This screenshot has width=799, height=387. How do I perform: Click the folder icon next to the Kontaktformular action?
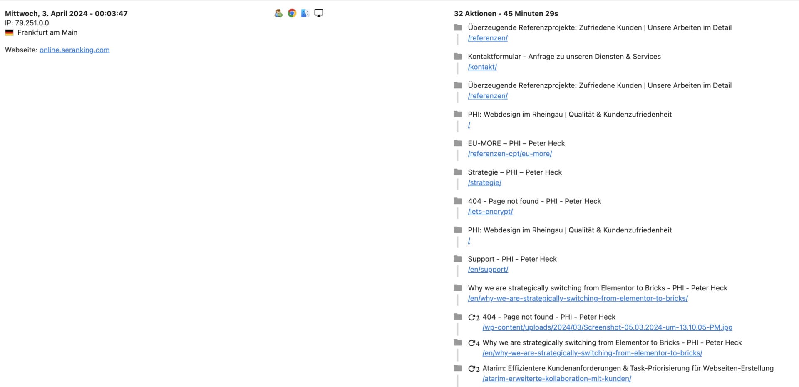coord(458,56)
